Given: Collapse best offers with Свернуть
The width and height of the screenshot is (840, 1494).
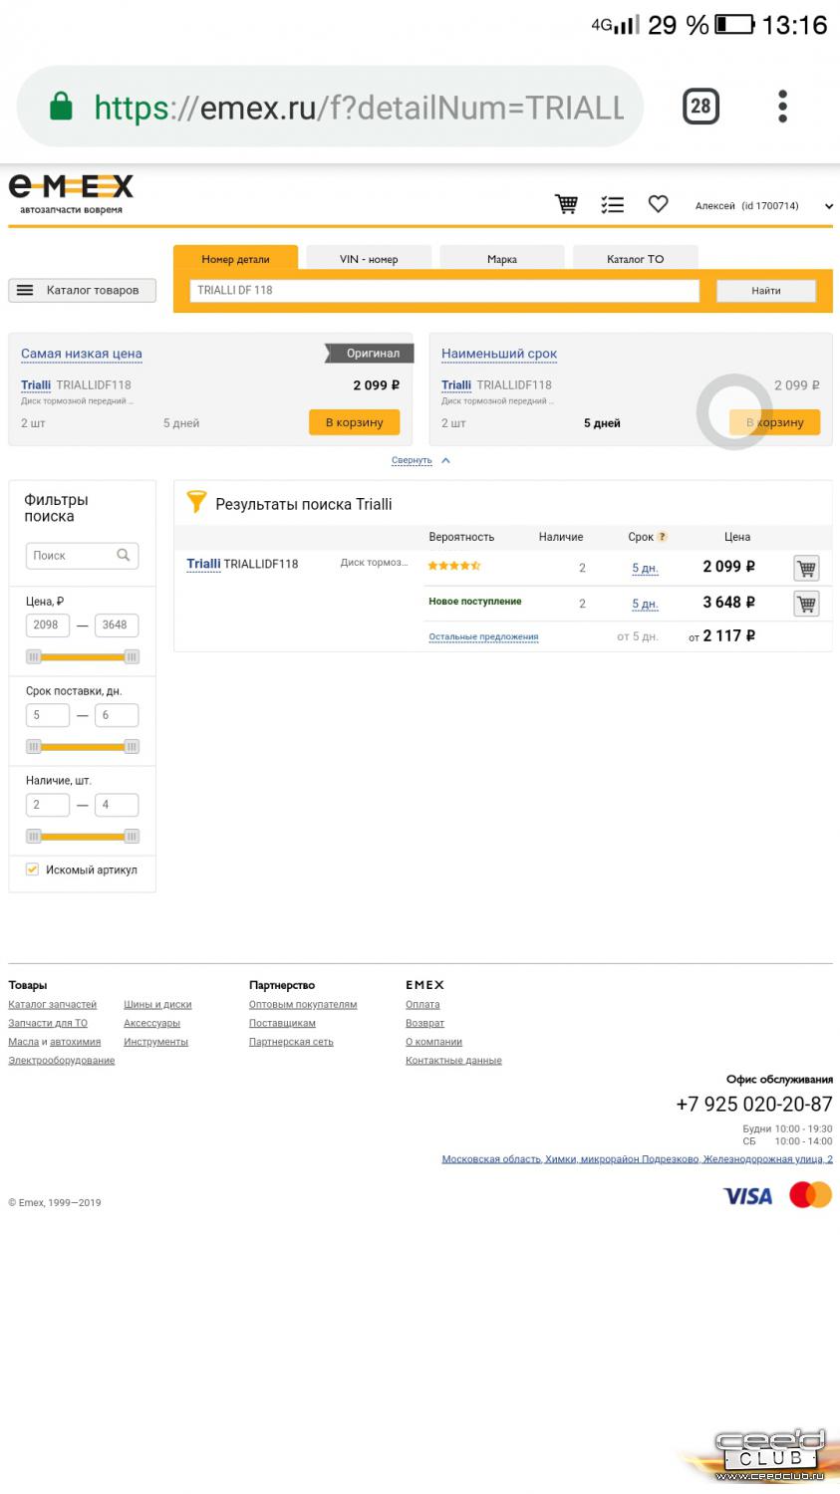Looking at the screenshot, I should pyautogui.click(x=413, y=460).
